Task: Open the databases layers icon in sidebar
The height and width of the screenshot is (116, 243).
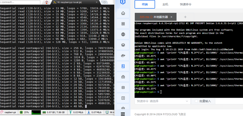Action: click(x=123, y=45)
